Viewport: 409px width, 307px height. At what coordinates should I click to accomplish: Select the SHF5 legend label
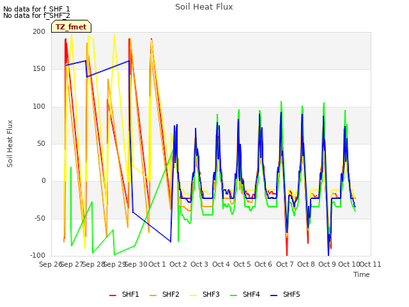click(291, 294)
